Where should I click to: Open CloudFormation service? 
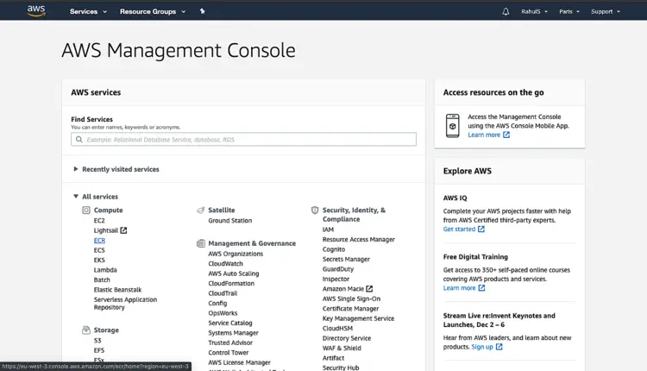point(231,284)
